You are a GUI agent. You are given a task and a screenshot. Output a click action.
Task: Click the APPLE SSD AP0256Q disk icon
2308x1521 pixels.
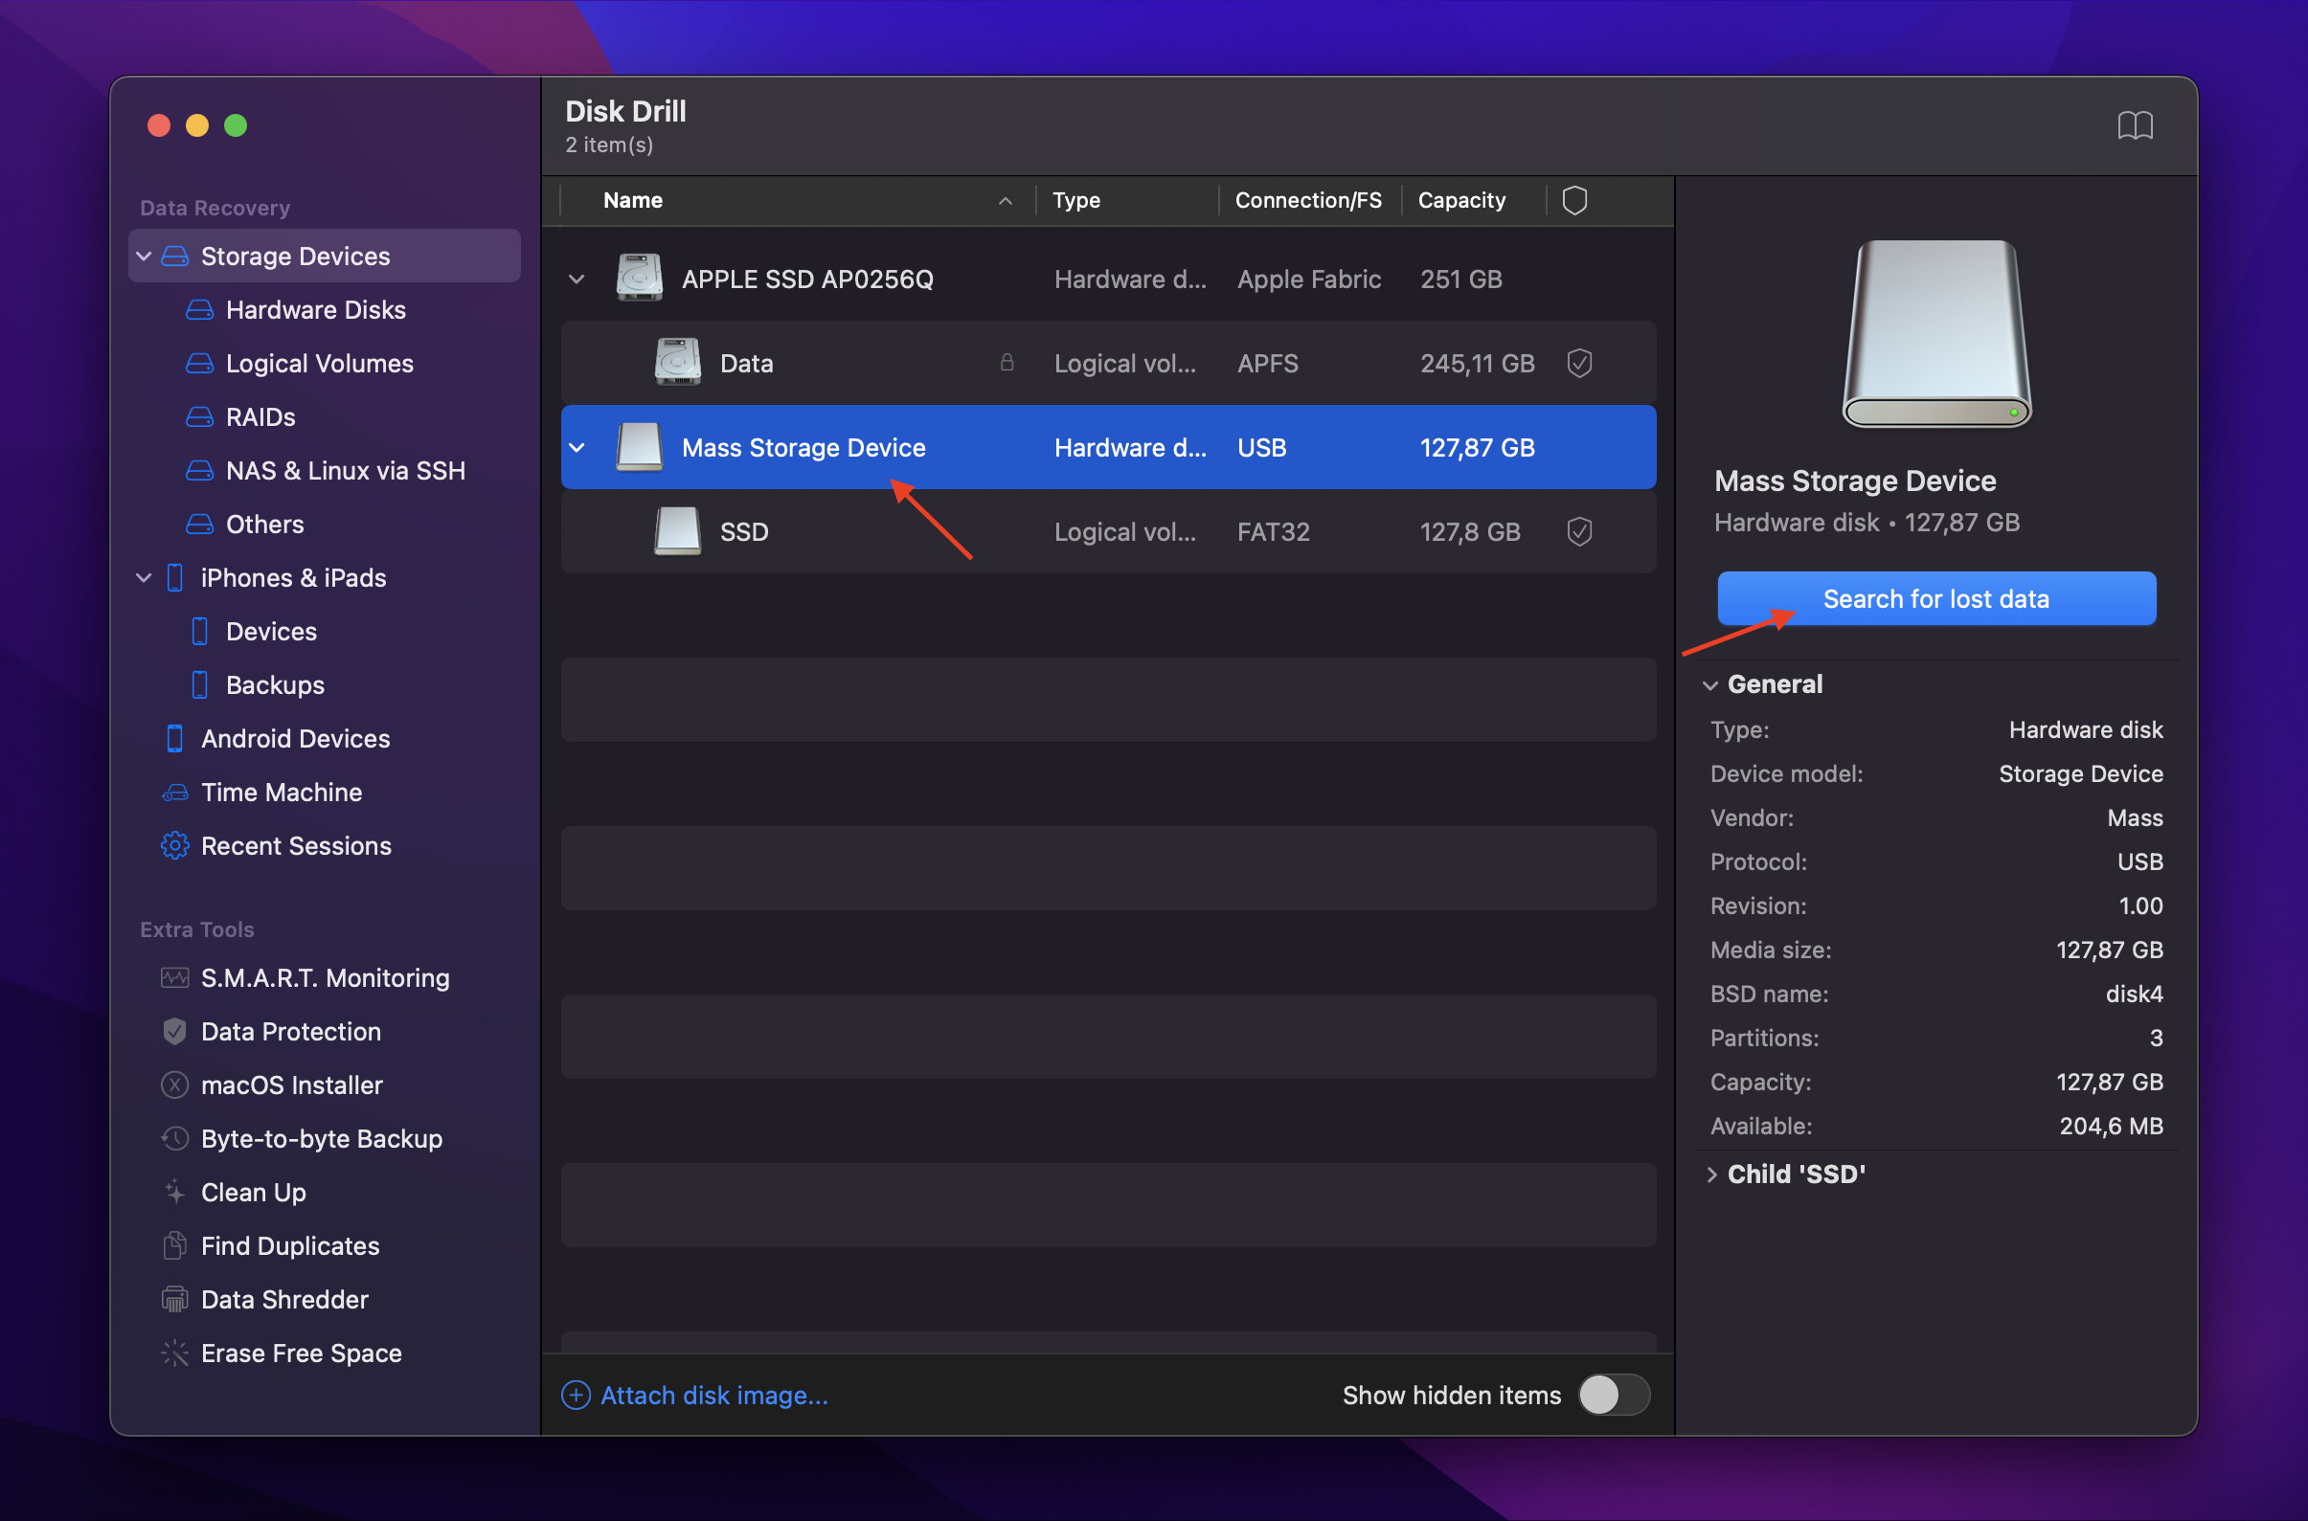(x=640, y=279)
